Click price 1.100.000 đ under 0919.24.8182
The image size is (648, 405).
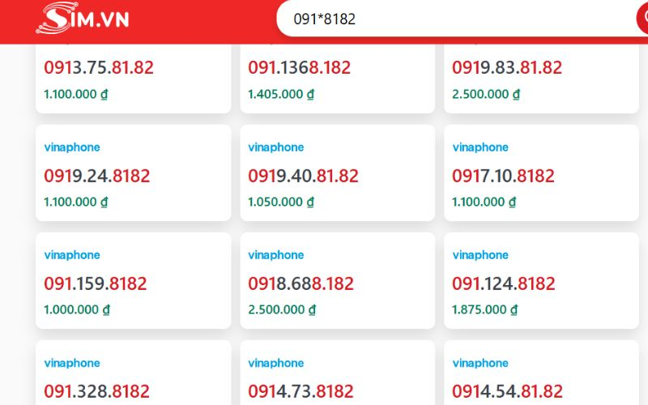click(x=75, y=202)
